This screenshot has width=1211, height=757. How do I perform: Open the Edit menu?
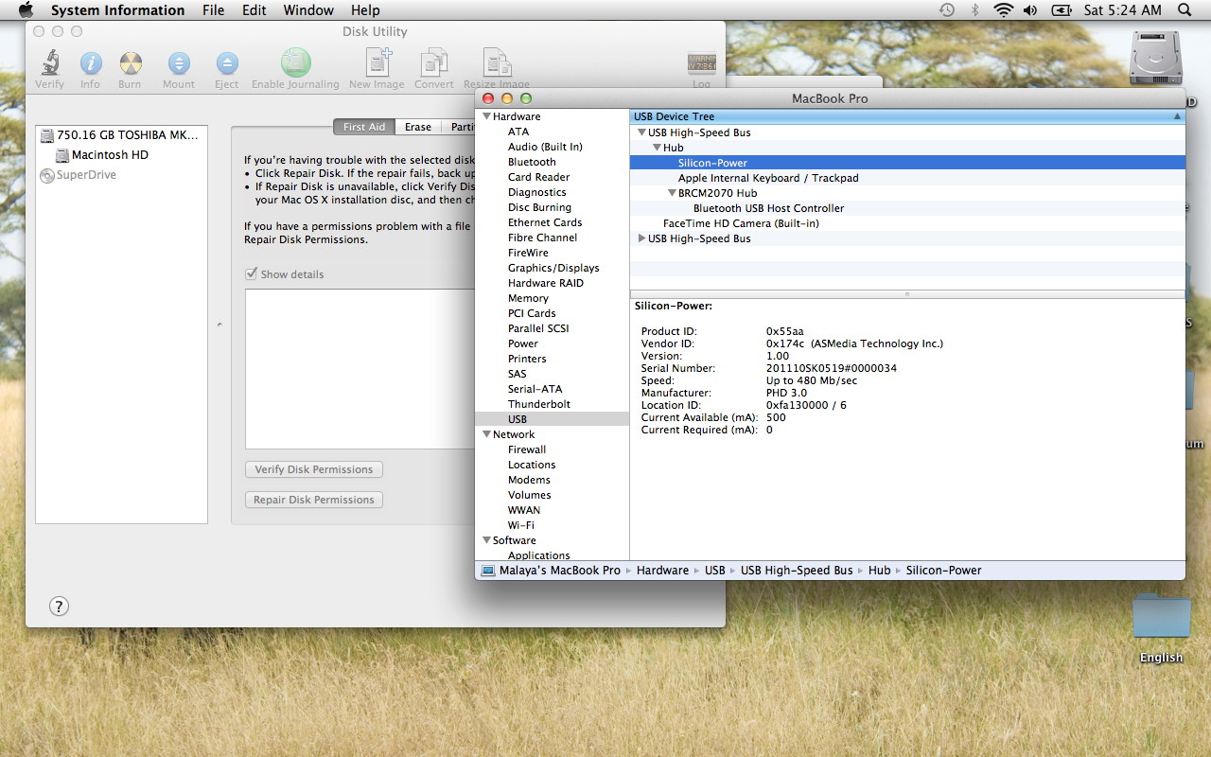point(254,10)
